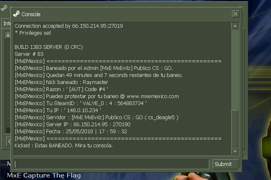Click the line showing Tu SteamID
271x180 pixels.
(x=81, y=103)
